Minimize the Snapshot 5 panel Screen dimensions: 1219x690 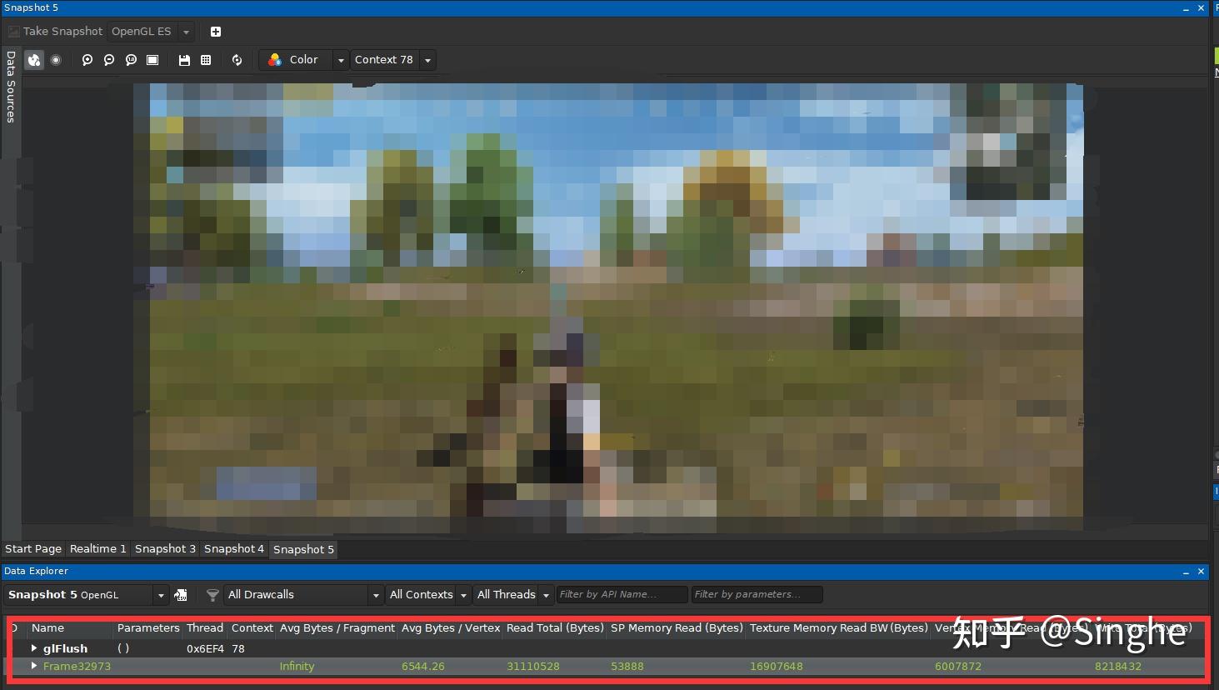[1186, 8]
